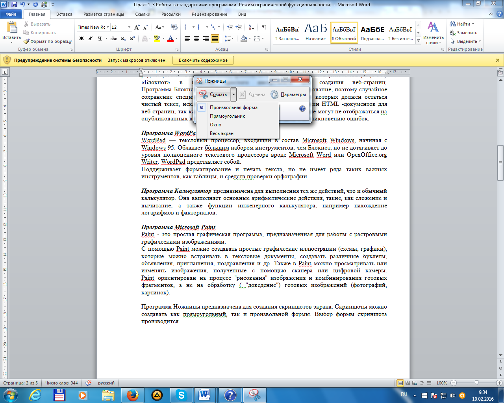This screenshot has height=403, width=504.
Task: Select 'Весь экран' snip option
Action: tap(221, 133)
